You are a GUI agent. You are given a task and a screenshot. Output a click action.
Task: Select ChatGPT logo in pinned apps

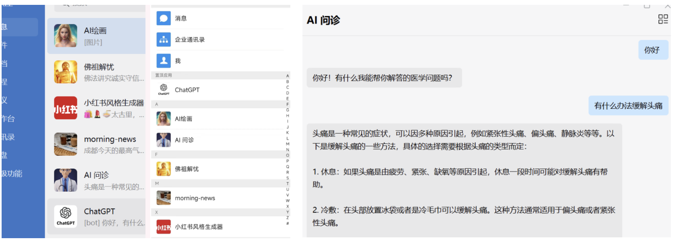(x=164, y=90)
